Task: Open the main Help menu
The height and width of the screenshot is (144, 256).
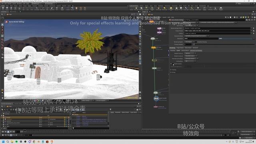Action: tap(28, 4)
